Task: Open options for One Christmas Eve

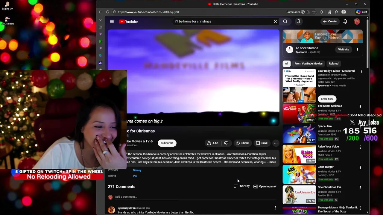Action: (360, 188)
